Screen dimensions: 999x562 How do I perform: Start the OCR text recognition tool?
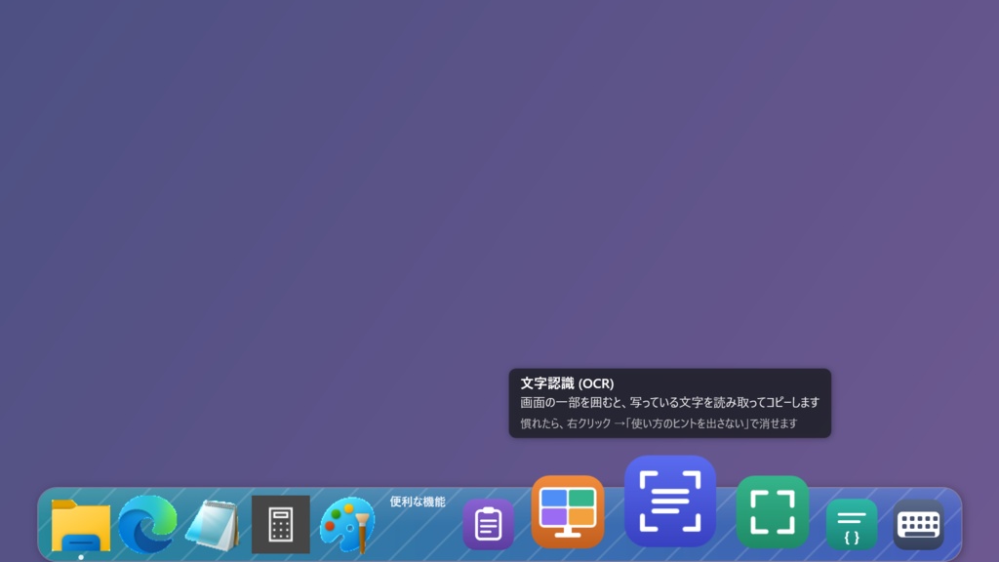pyautogui.click(x=670, y=501)
